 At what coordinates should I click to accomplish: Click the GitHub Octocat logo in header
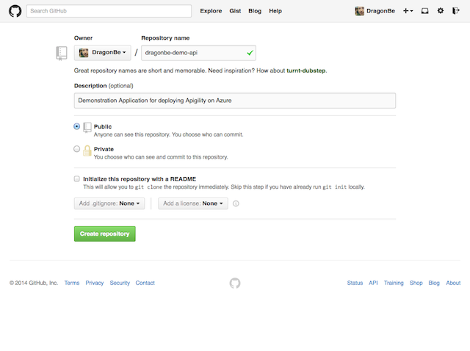(14, 11)
